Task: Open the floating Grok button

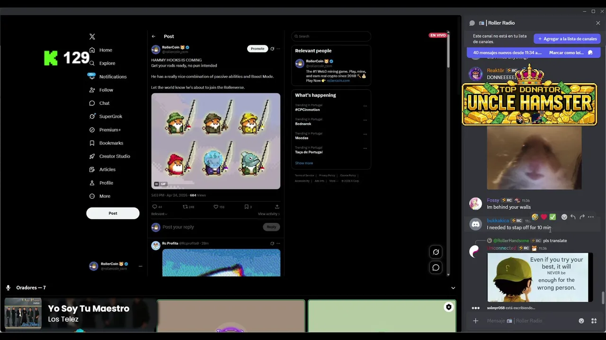Action: 436,252
